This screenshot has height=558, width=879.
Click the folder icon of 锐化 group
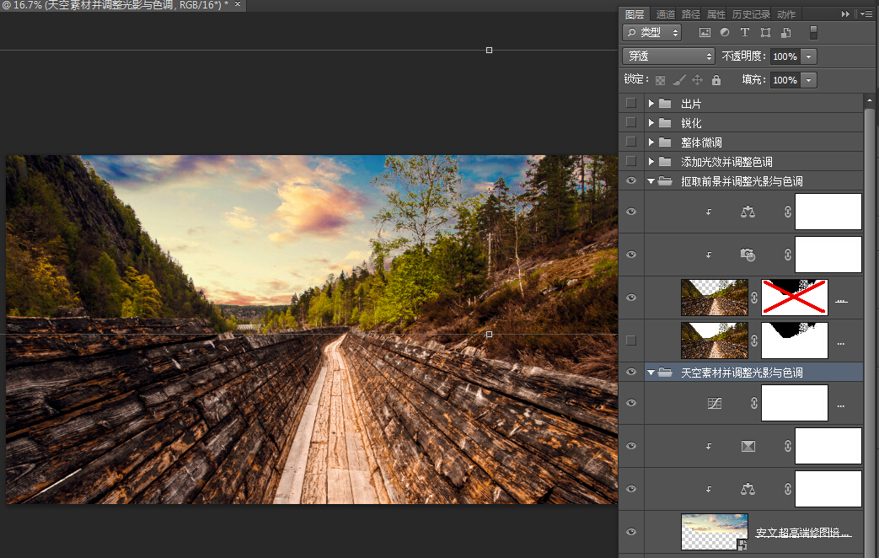(665, 123)
